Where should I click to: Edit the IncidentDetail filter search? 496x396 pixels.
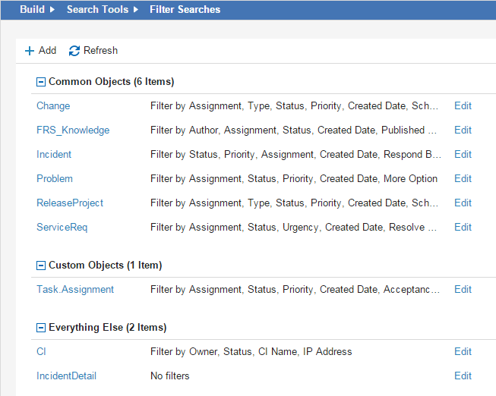pos(463,376)
